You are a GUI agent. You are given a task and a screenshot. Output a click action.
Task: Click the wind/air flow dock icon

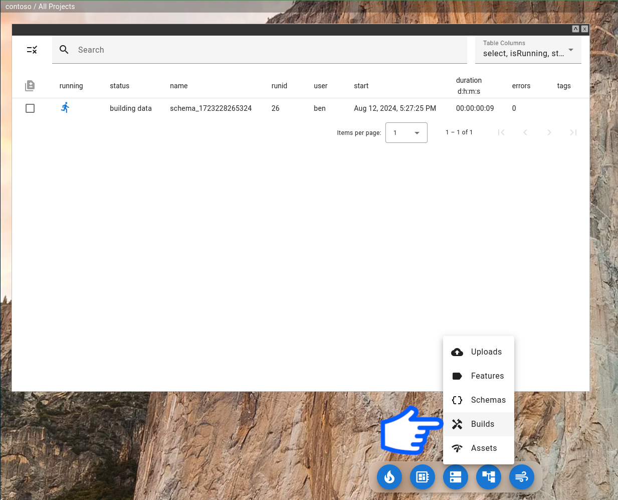pyautogui.click(x=522, y=476)
